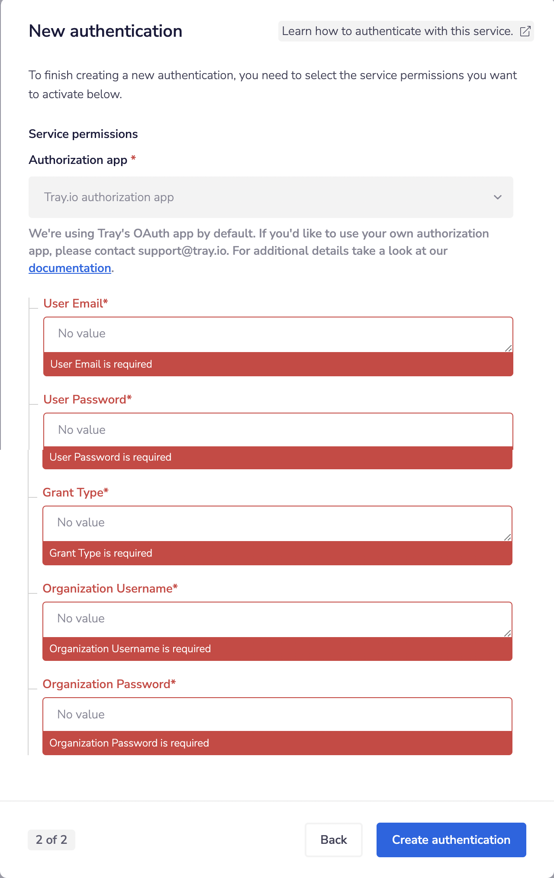Click the New authentication heading
This screenshot has width=554, height=878.
click(105, 30)
